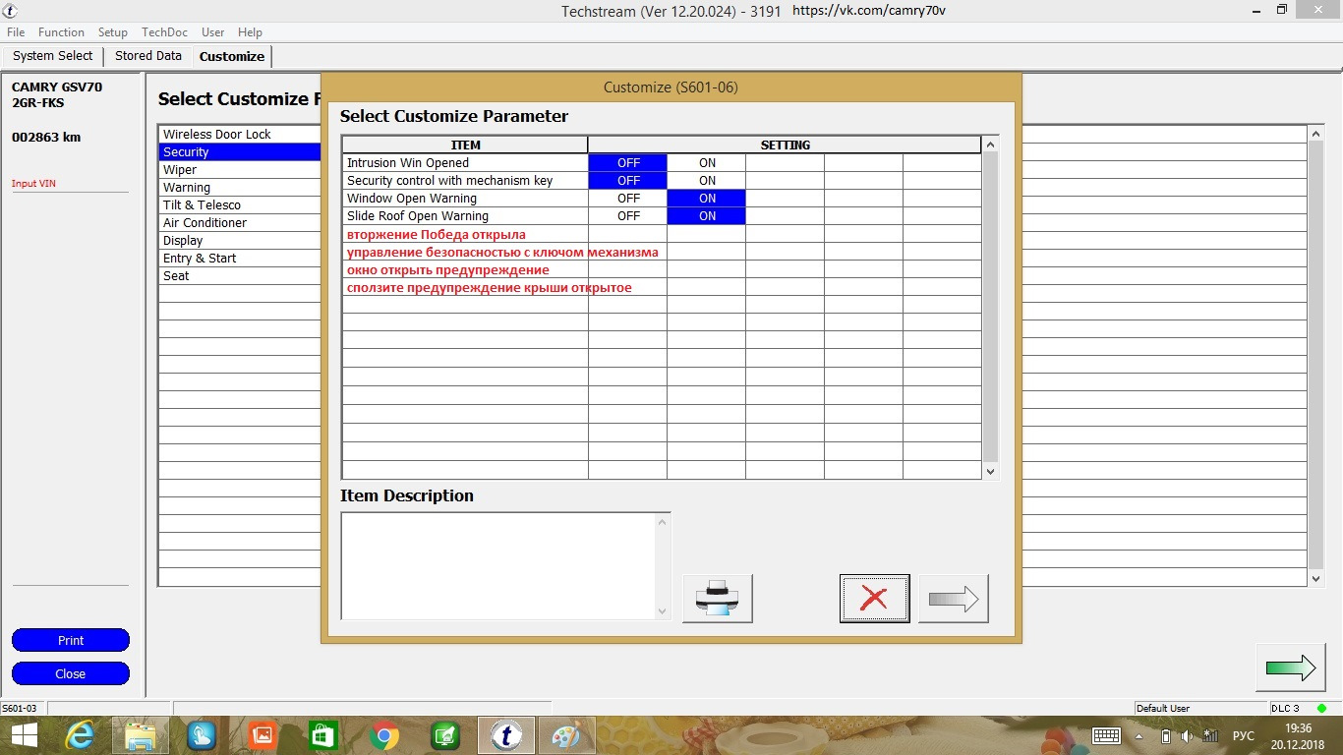Set Slide Roof Open Warning to OFF
Viewport: 1343px width, 755px height.
point(628,216)
